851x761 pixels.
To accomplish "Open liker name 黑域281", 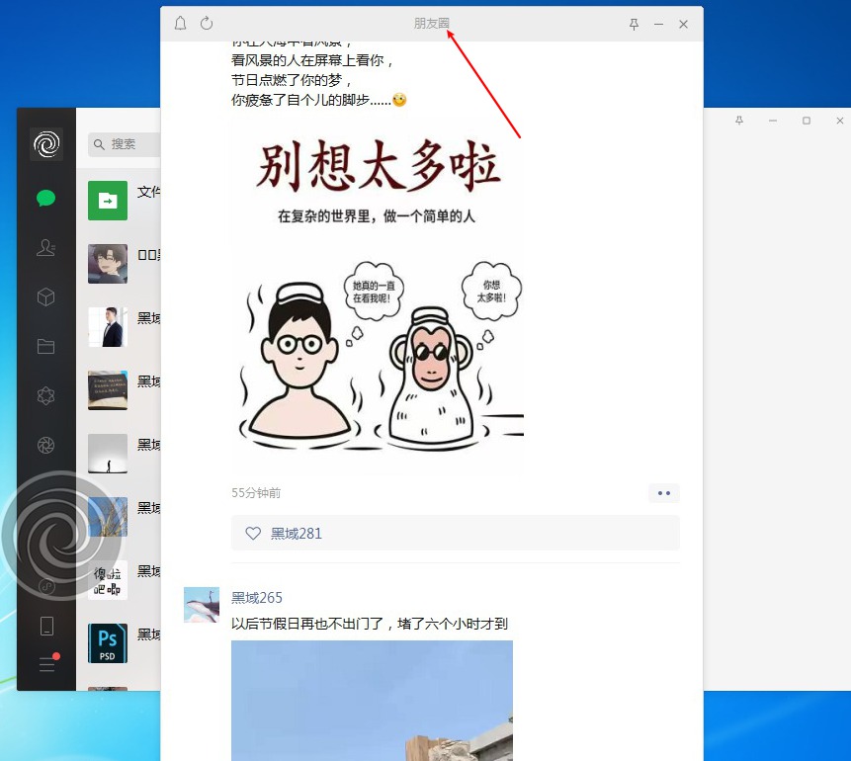I will tap(296, 534).
